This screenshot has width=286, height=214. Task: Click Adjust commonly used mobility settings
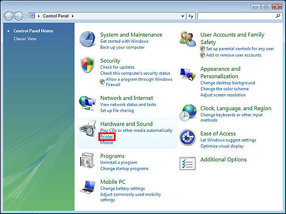pyautogui.click(x=130, y=197)
